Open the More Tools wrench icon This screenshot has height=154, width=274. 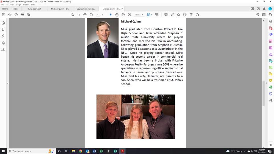tap(271, 100)
